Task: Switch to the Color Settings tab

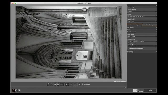Action: [150, 25]
